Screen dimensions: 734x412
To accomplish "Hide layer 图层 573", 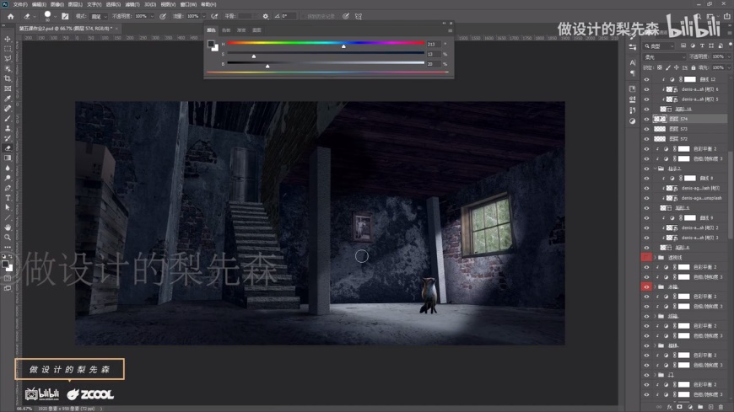I will pyautogui.click(x=646, y=129).
